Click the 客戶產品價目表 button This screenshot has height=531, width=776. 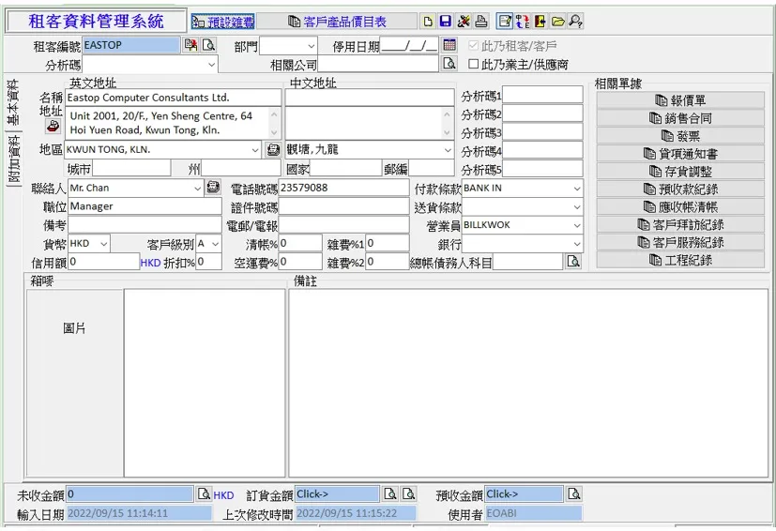[x=337, y=22]
